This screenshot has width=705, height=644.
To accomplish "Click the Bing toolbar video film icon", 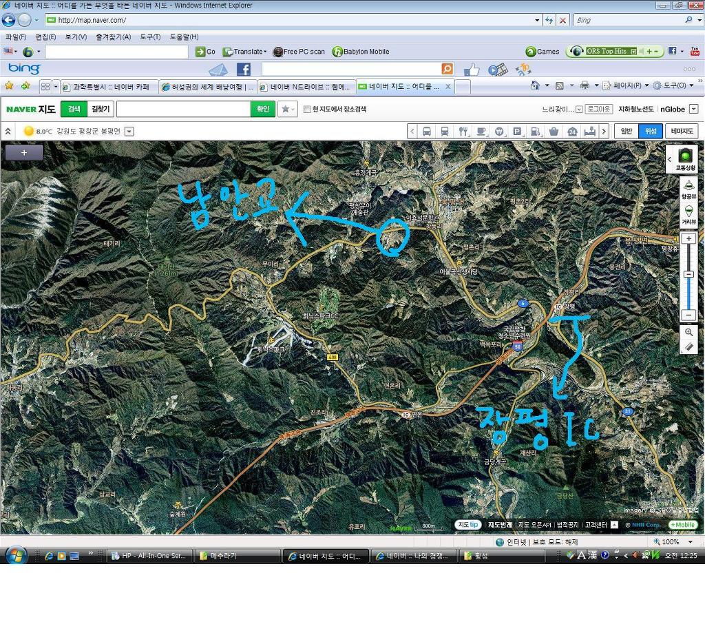I will click(498, 70).
